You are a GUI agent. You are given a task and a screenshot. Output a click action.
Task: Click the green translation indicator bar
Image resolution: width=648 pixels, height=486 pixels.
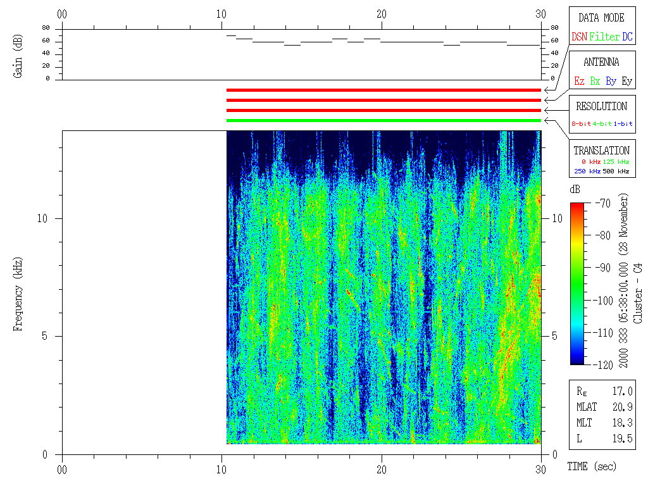383,120
